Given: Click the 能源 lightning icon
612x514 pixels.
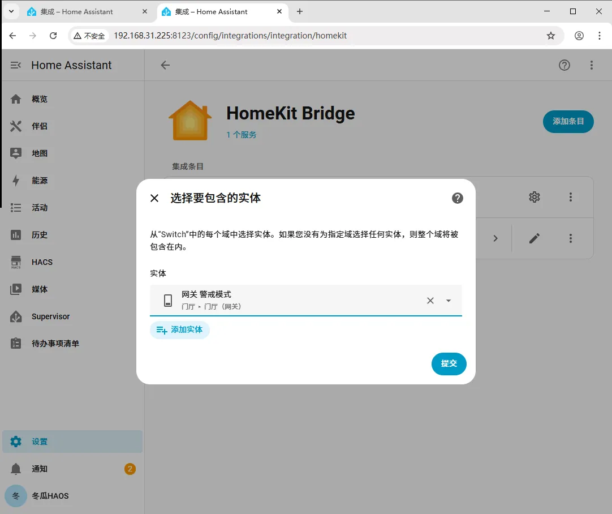Looking at the screenshot, I should tap(16, 181).
